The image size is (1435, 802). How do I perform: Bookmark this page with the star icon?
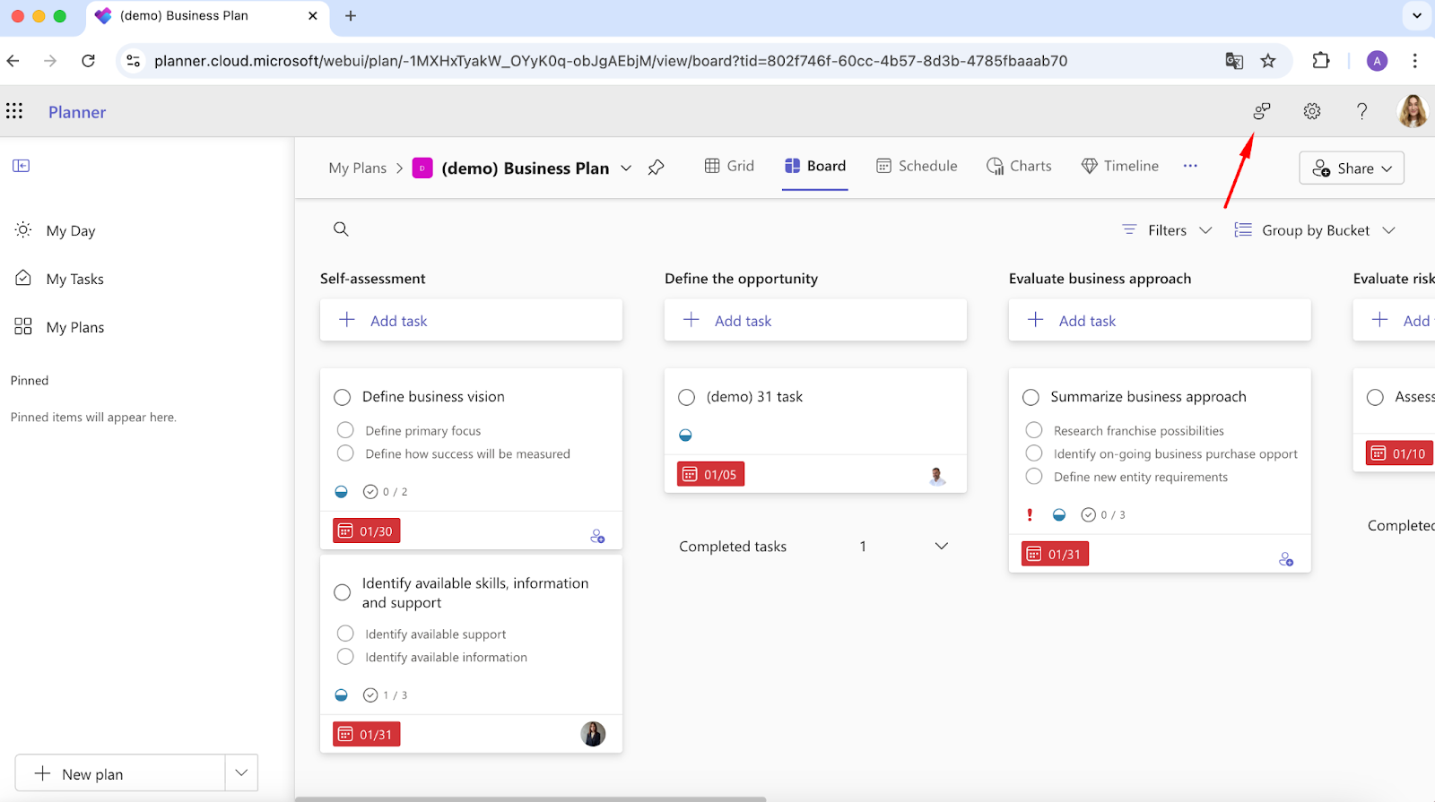[x=1268, y=61]
